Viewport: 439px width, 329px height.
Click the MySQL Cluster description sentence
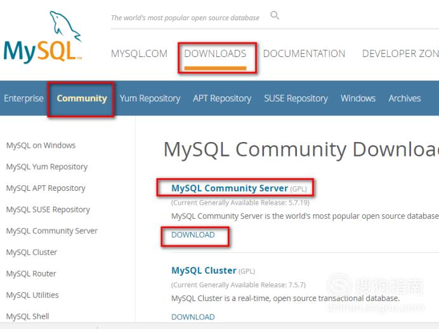point(285,298)
